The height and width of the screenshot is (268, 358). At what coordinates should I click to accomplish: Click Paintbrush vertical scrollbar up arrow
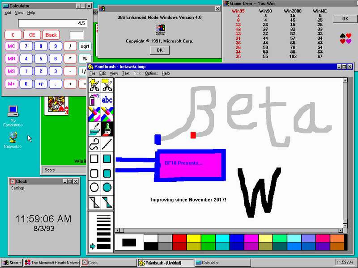[345, 80]
